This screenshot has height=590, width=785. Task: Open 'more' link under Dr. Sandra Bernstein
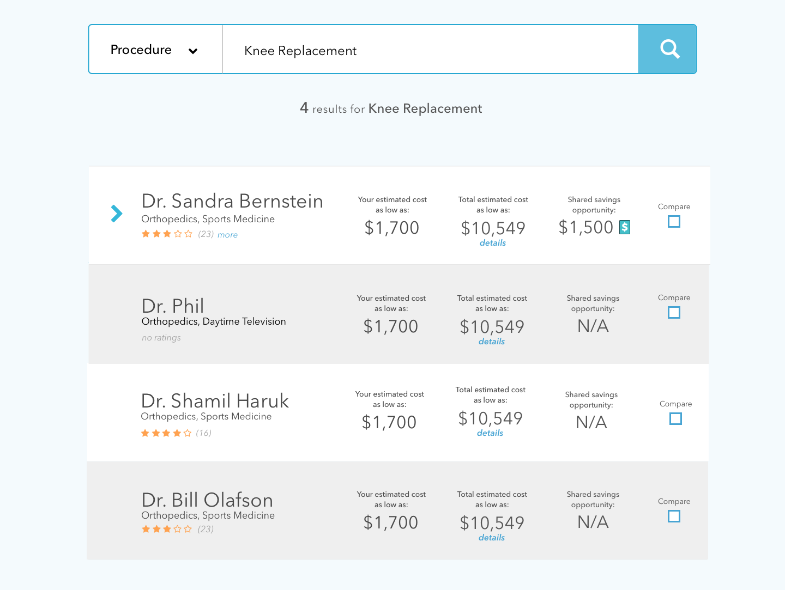pos(227,235)
